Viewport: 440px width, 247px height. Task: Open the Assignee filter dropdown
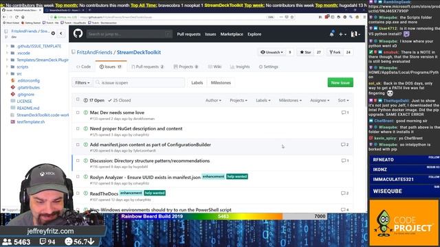320,100
